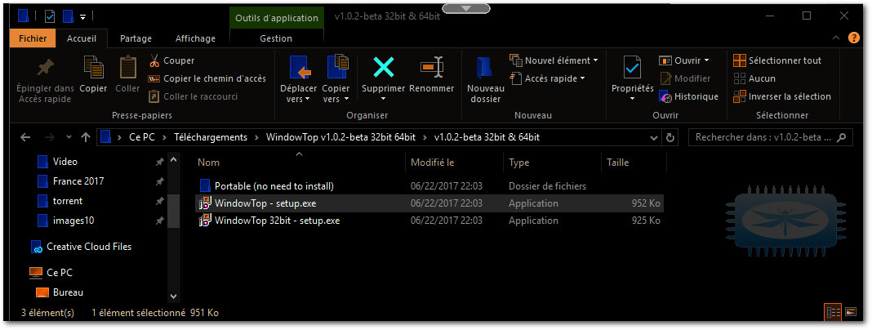Create a Nouveau dossier

click(486, 79)
